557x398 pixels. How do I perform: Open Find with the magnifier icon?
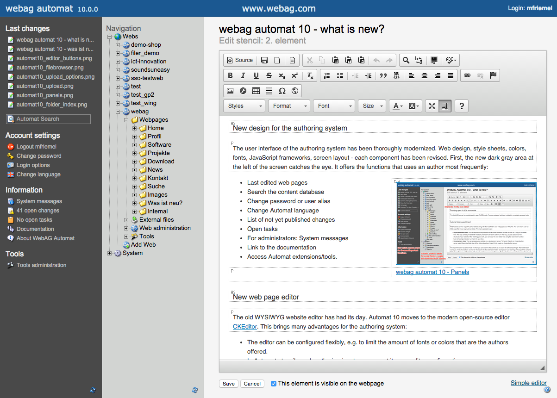point(406,60)
